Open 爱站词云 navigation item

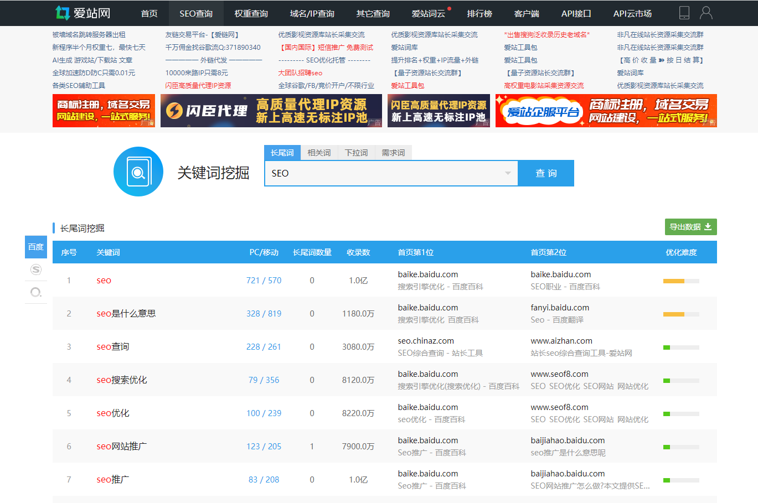pyautogui.click(x=429, y=13)
